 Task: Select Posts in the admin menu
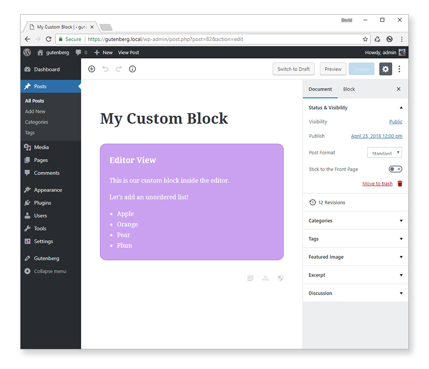[50, 86]
